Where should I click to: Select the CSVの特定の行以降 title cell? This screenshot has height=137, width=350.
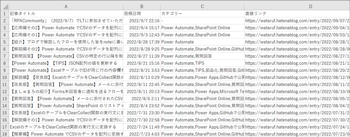click(x=66, y=56)
